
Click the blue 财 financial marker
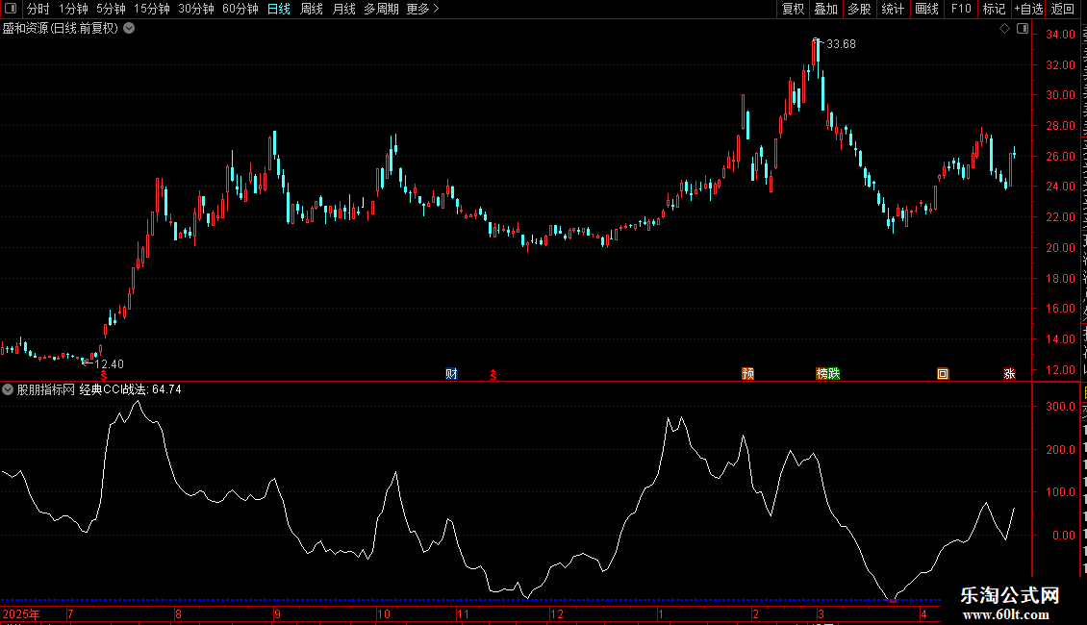(451, 374)
